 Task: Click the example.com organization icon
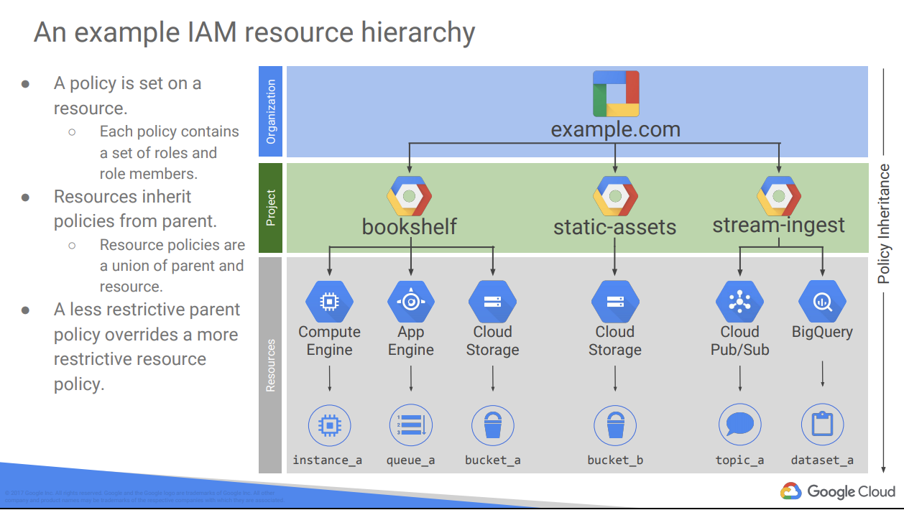tap(616, 93)
